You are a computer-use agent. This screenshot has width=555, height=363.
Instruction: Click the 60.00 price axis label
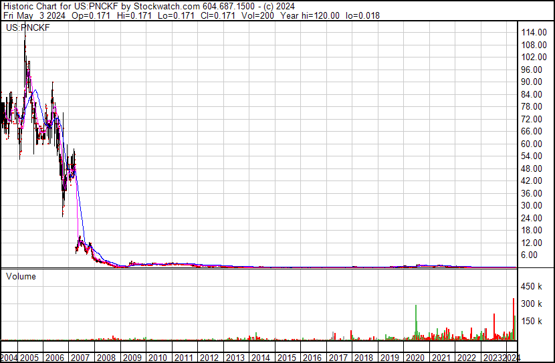(532, 144)
